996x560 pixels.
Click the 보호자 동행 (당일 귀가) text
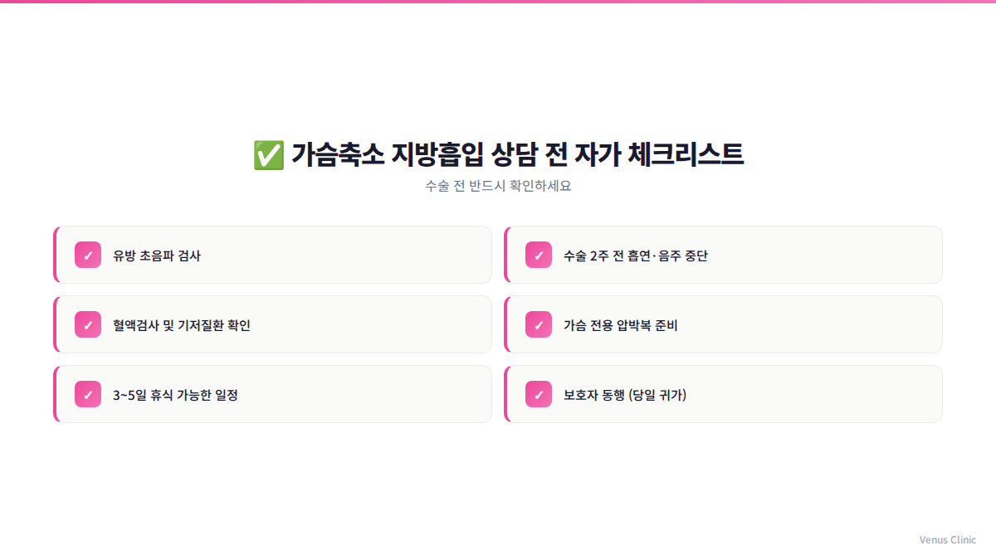point(625,395)
